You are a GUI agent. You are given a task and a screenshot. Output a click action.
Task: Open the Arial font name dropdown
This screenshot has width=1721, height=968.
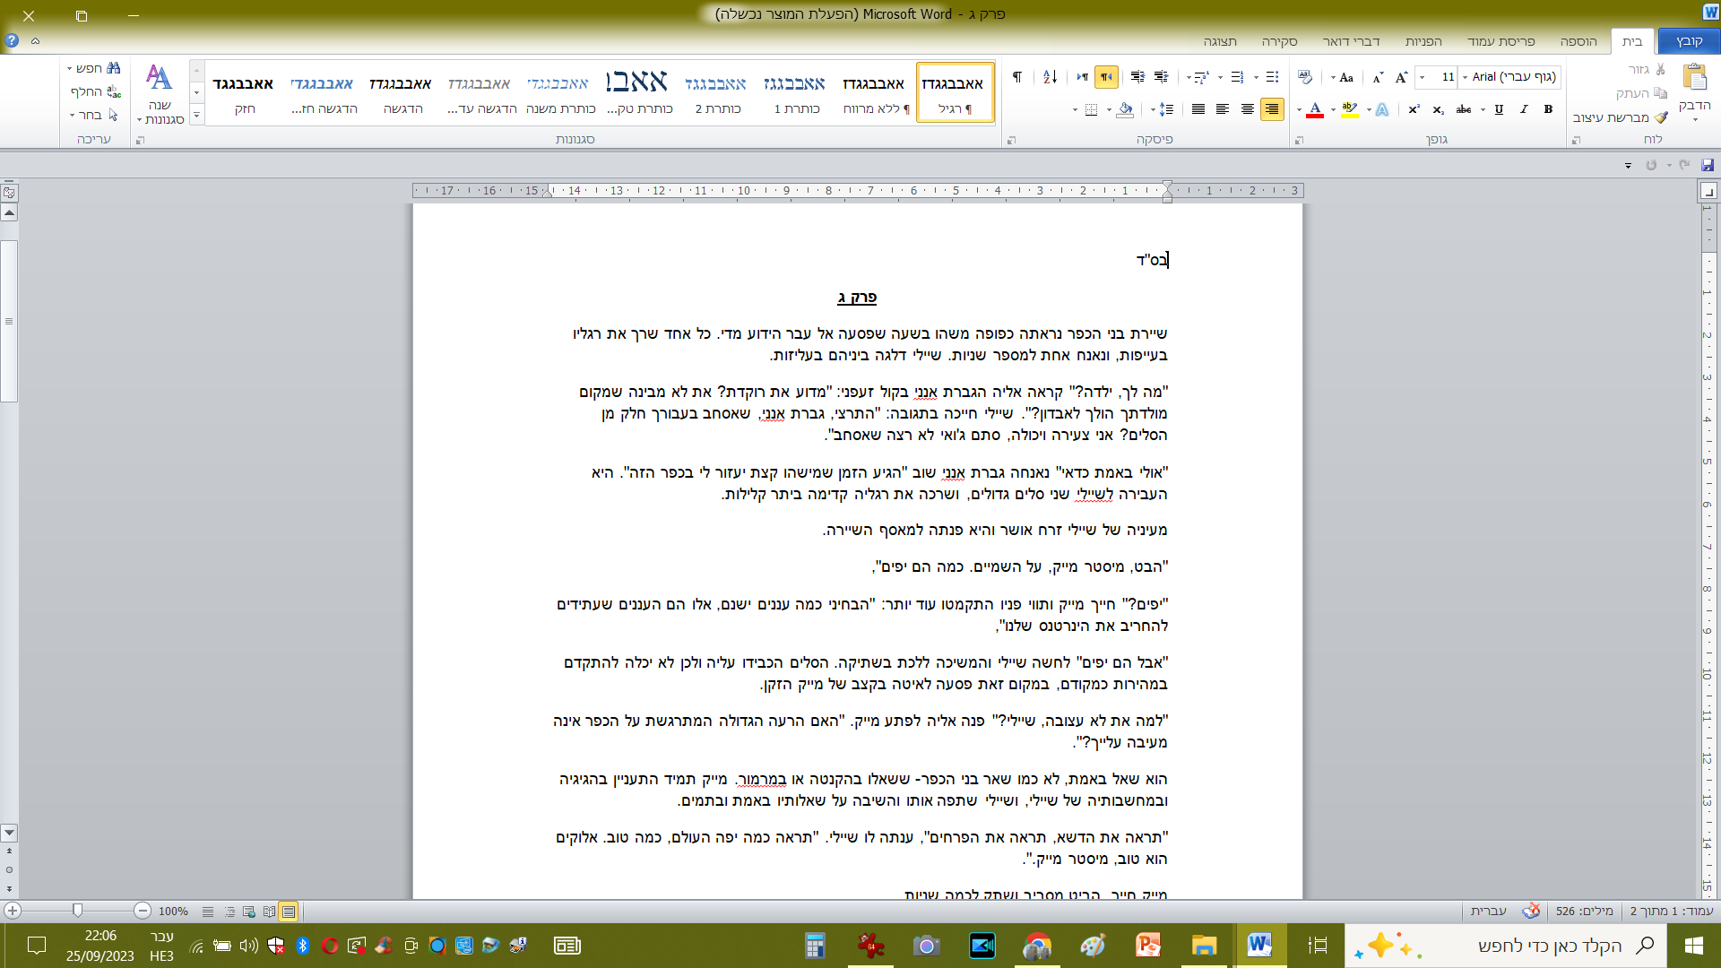point(1466,77)
